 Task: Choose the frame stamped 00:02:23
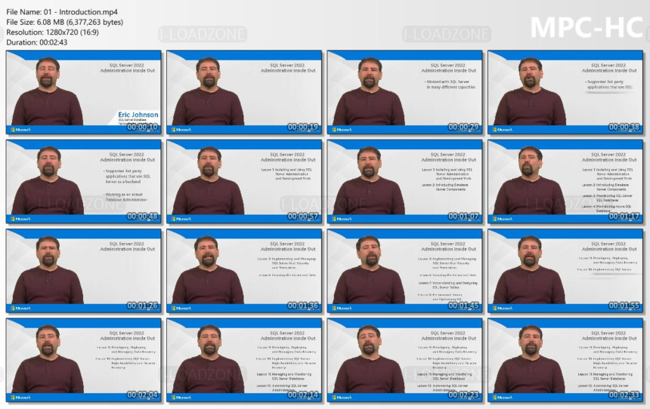404,360
